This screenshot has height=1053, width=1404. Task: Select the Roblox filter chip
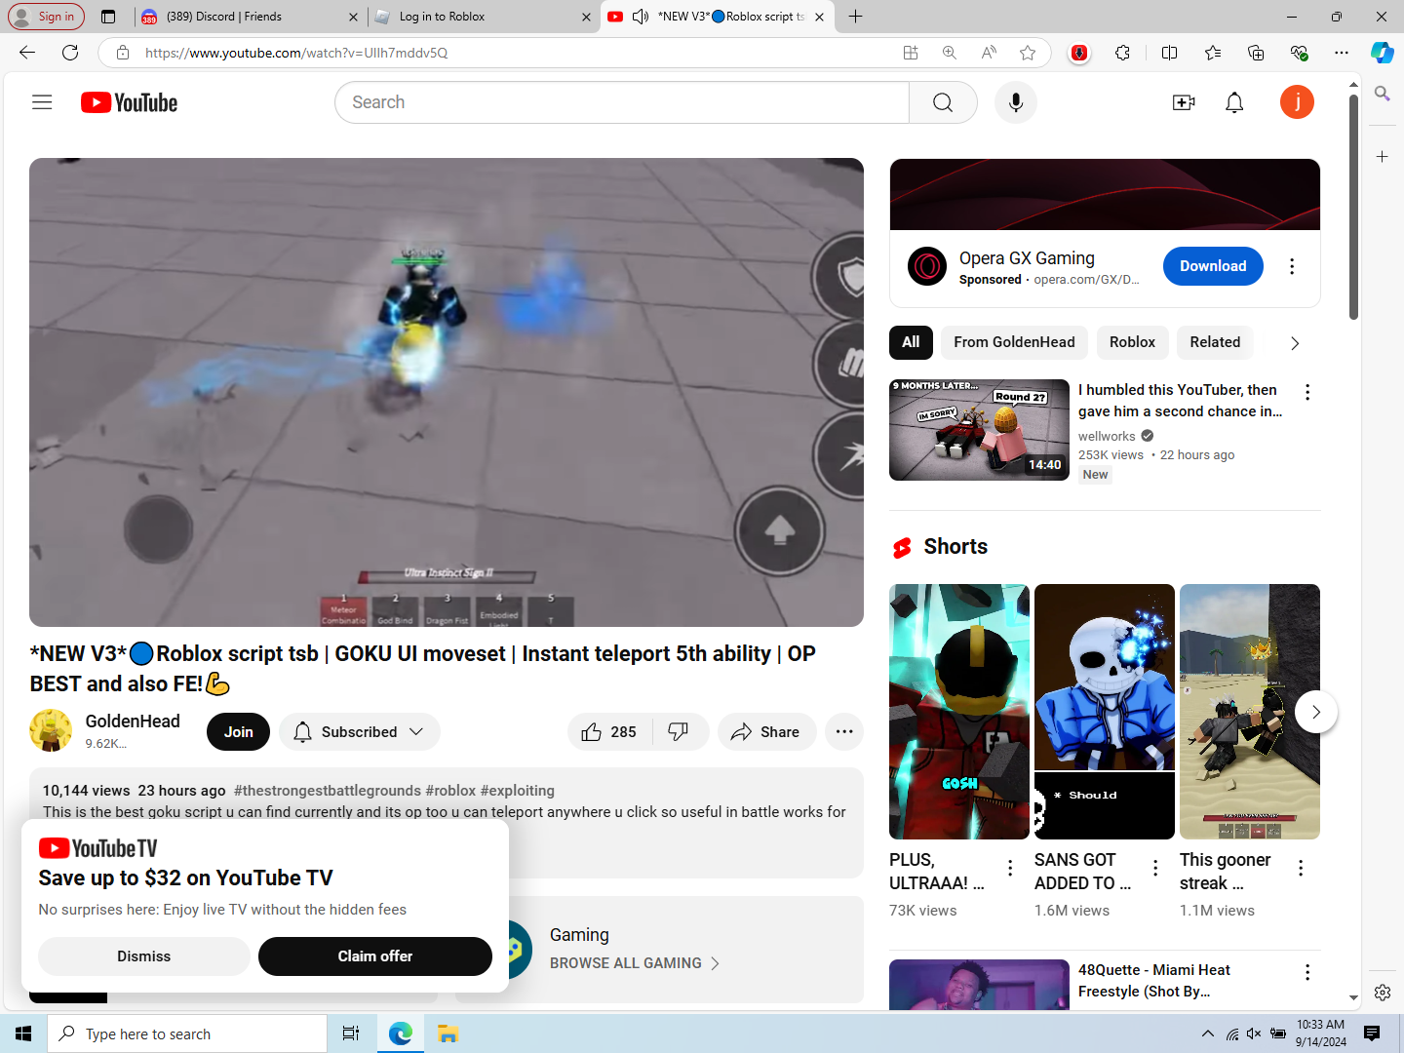1132,342
